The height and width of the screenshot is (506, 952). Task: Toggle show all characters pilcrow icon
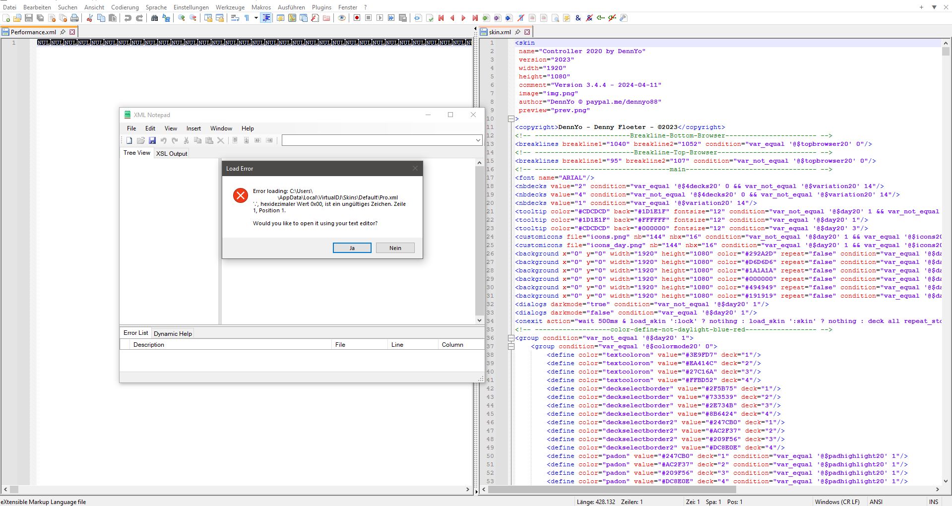point(247,18)
